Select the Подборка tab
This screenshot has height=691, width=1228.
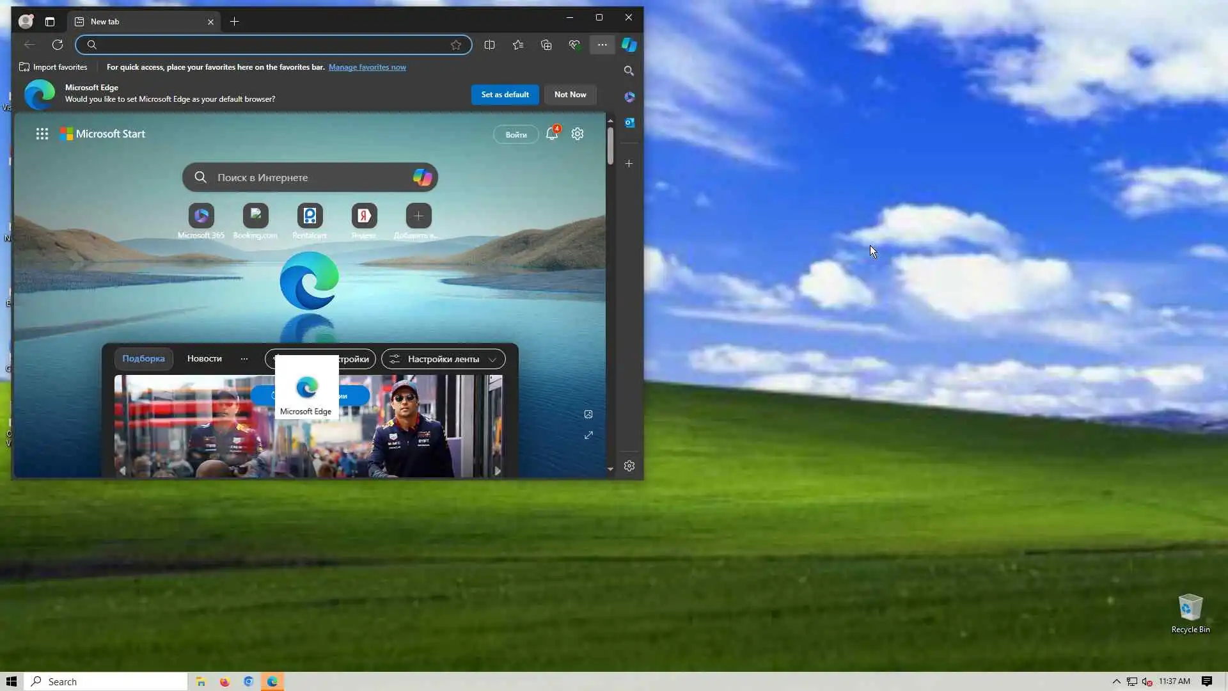coord(143,358)
